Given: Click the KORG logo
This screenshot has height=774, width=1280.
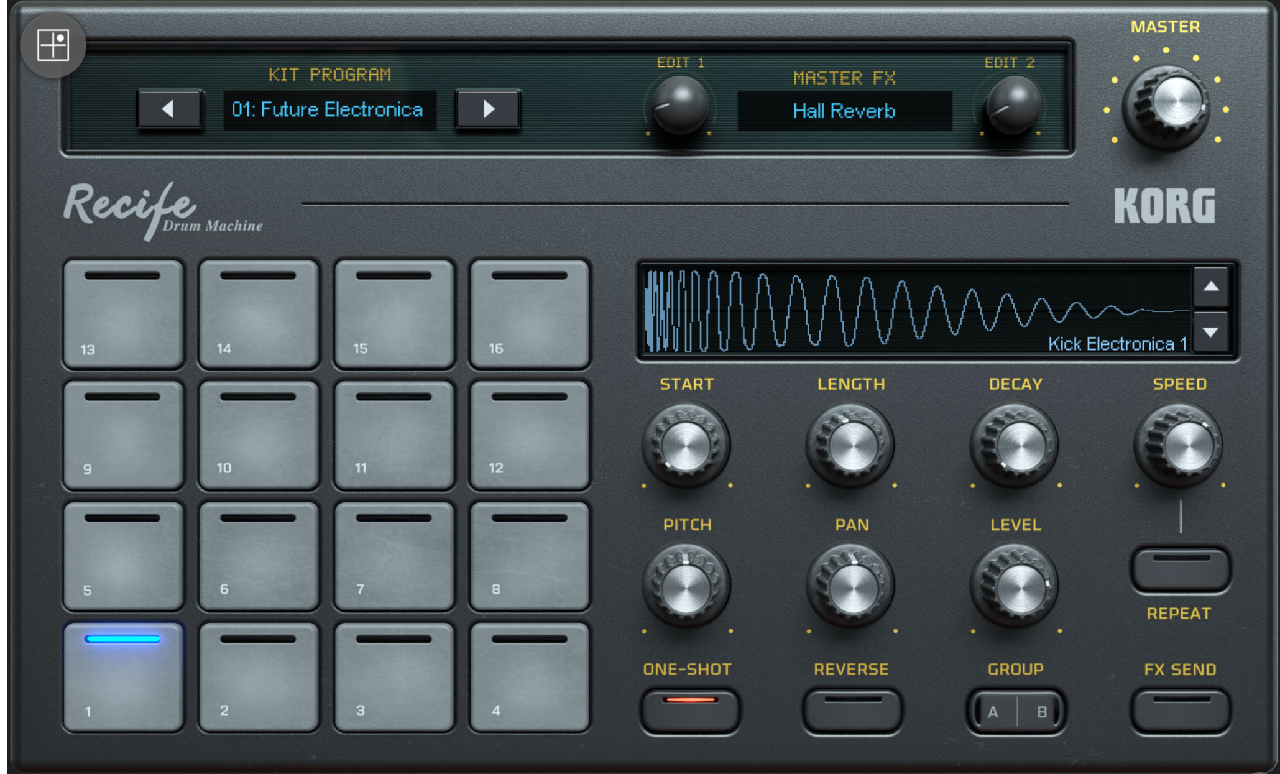Looking at the screenshot, I should [x=1164, y=206].
